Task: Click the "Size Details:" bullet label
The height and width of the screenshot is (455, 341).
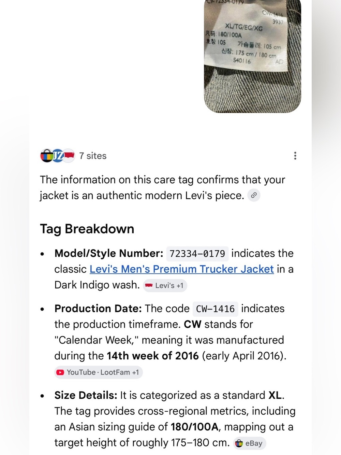Action: [x=86, y=395]
